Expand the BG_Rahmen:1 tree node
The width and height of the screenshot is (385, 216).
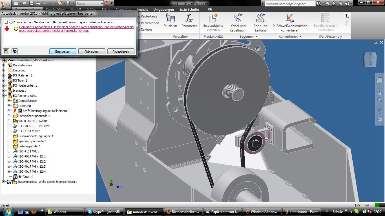click(4, 75)
